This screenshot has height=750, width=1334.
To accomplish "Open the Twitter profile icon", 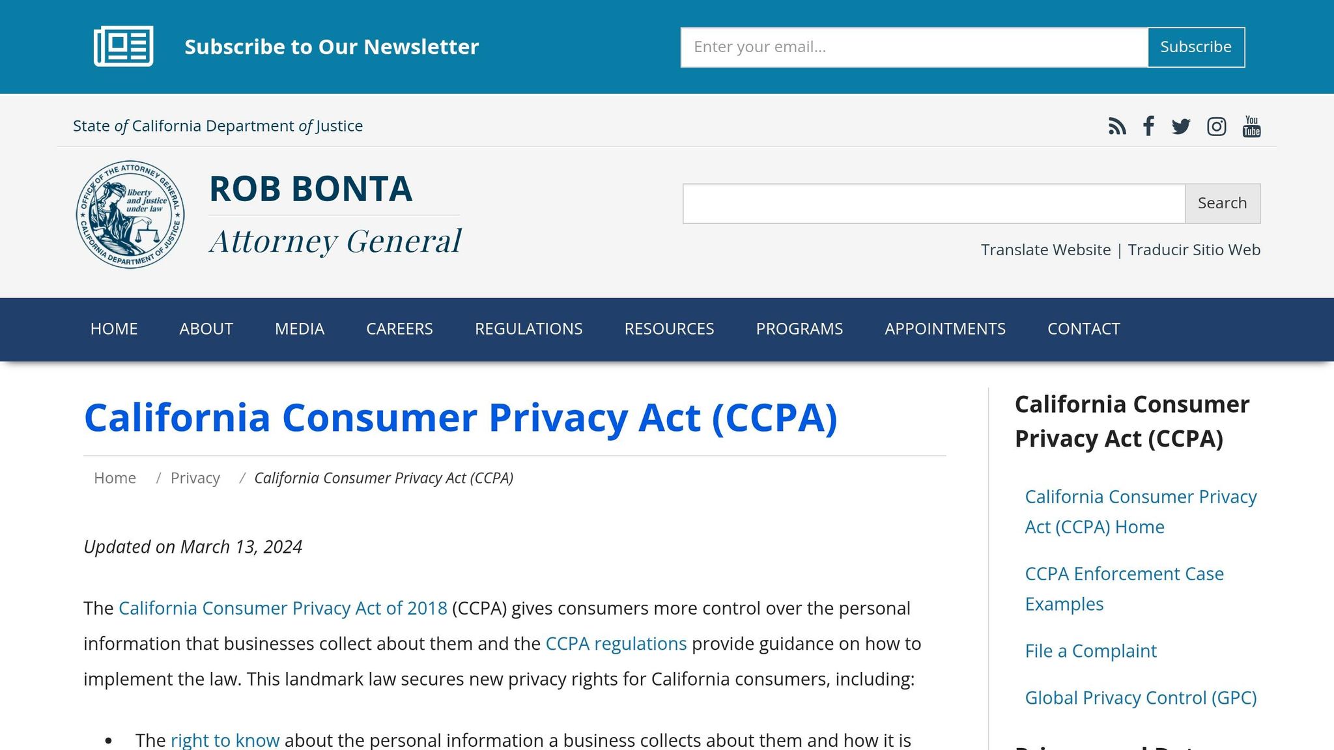I will (1181, 126).
